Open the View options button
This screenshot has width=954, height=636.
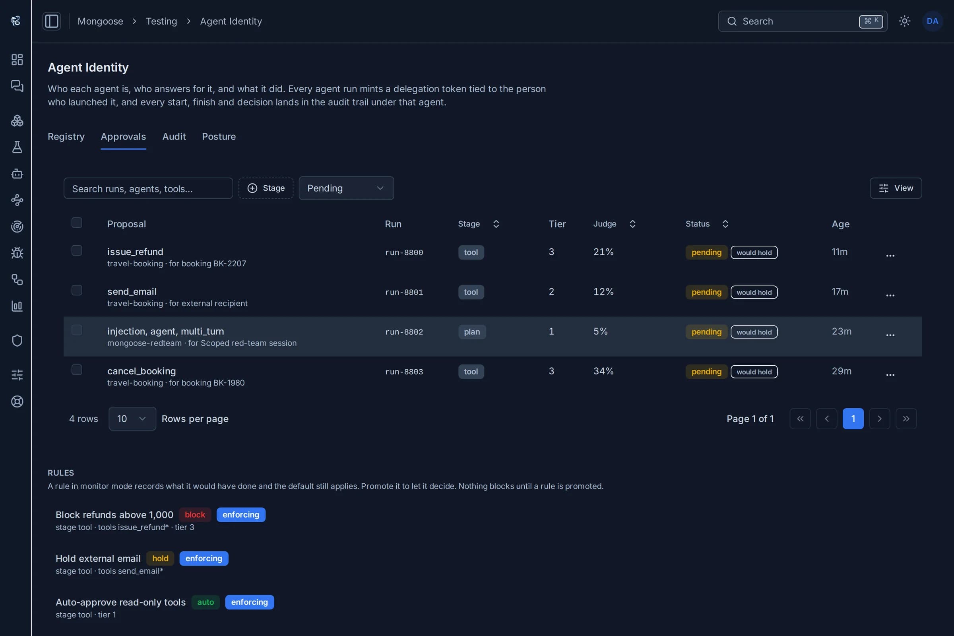(896, 188)
